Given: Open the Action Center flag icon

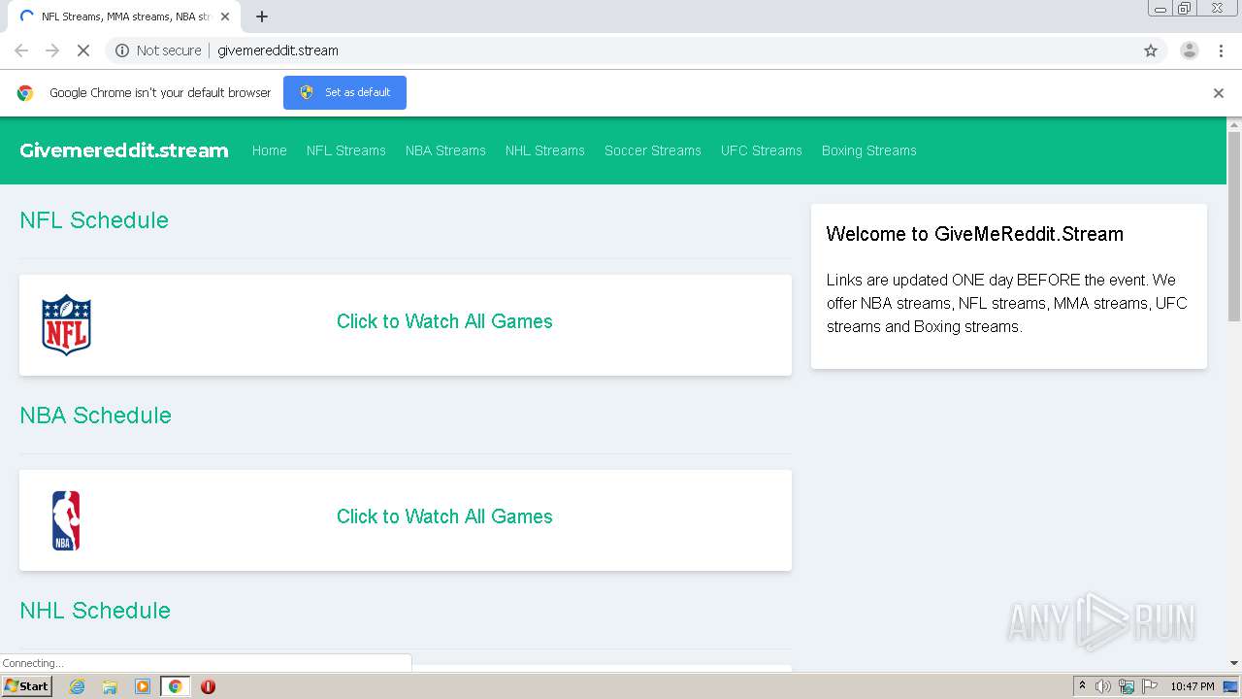Looking at the screenshot, I should (x=1150, y=686).
